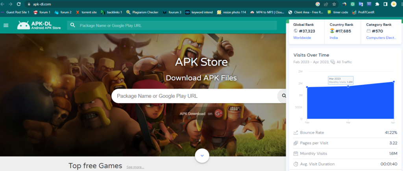Click the header search magnifier icon
403x171 pixels.
coord(73,25)
